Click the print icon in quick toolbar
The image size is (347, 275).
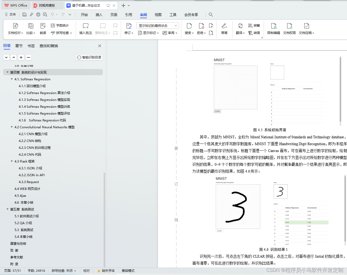click(x=38, y=14)
